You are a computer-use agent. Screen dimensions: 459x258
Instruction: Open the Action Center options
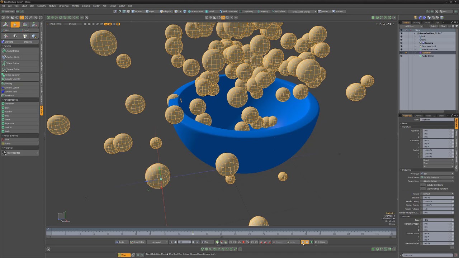[x=195, y=11]
